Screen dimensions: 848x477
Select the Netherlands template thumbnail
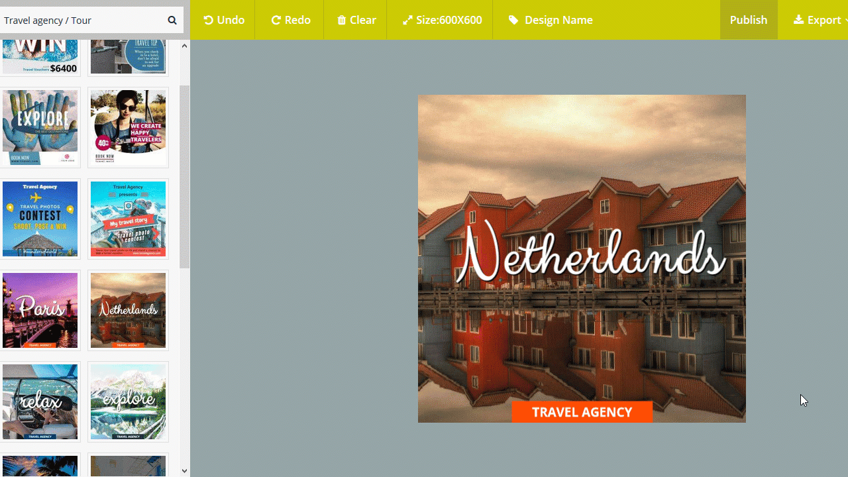tap(128, 310)
